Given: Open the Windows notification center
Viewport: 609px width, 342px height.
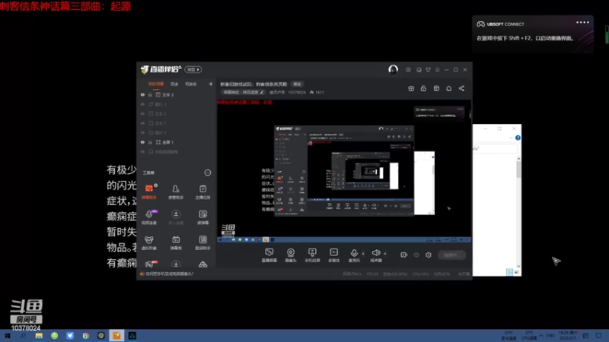Looking at the screenshot, I should (x=599, y=335).
